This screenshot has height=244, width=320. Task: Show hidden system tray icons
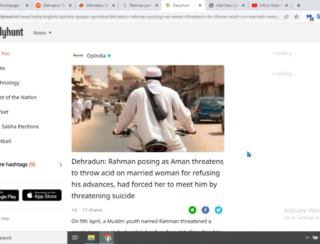point(307,238)
